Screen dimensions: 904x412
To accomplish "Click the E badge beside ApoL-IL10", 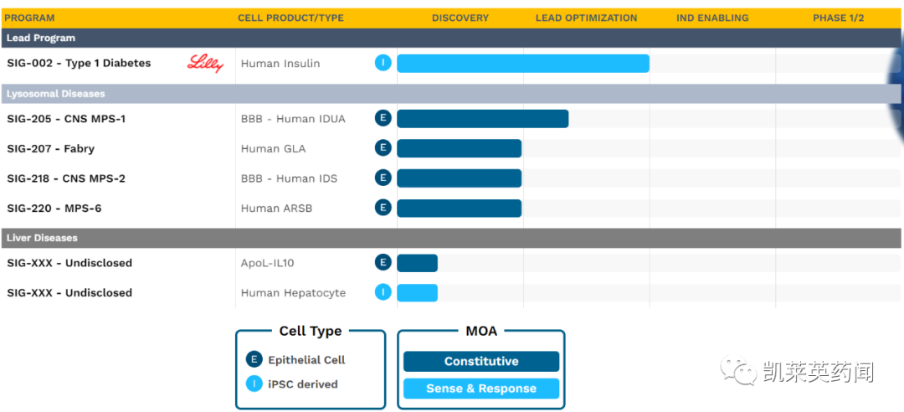I will tap(383, 262).
